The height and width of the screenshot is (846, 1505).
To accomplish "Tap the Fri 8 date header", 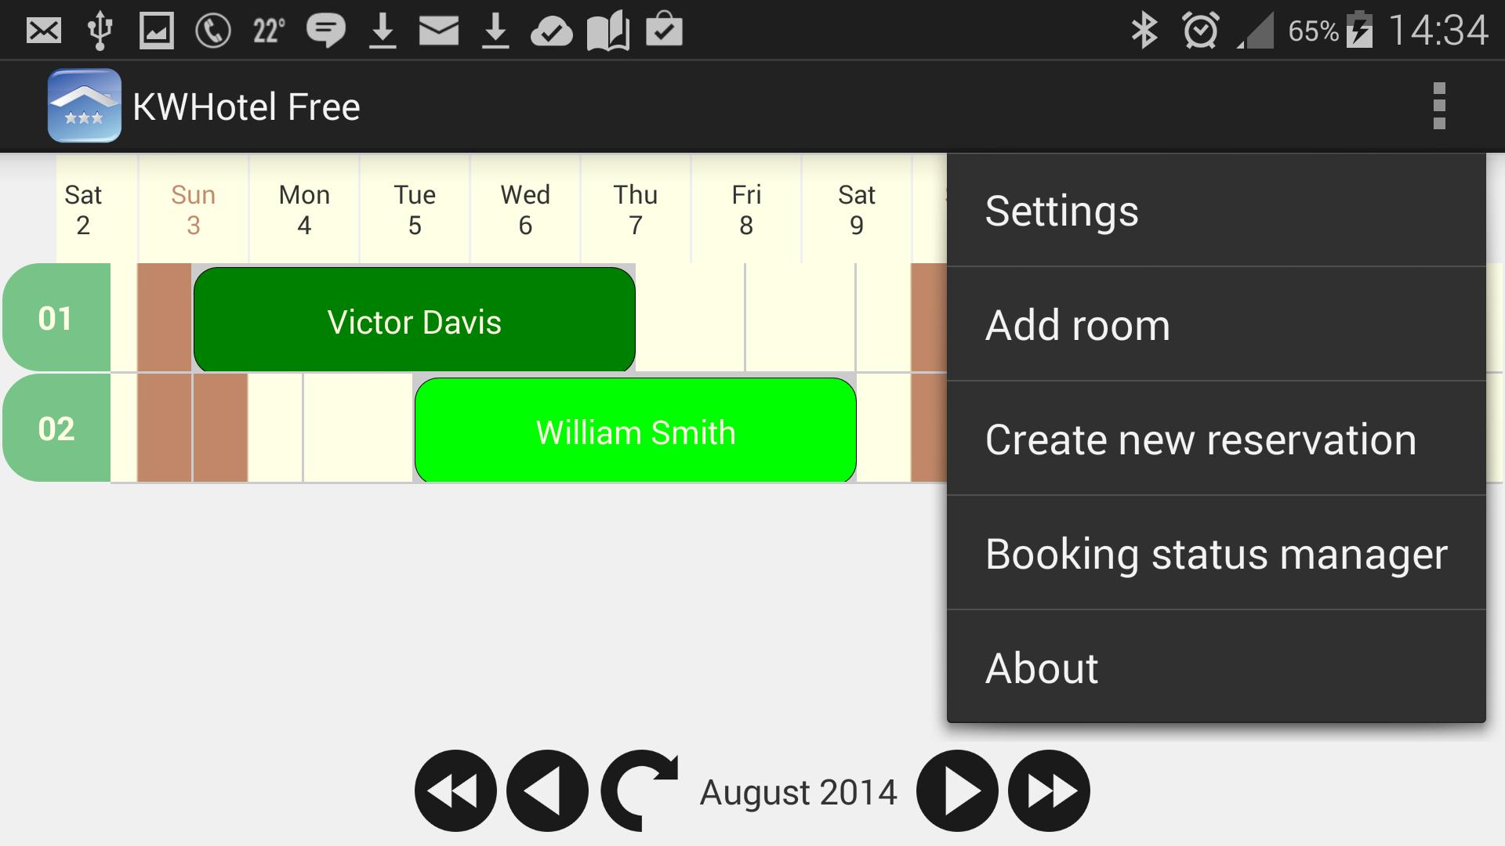I will [746, 209].
